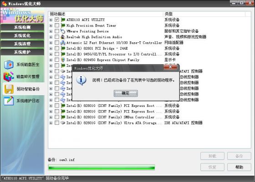Select the 声音、视频和游戏控制器 type cell
Image resolution: width=255 pixels, height=182 pixels.
[185, 37]
